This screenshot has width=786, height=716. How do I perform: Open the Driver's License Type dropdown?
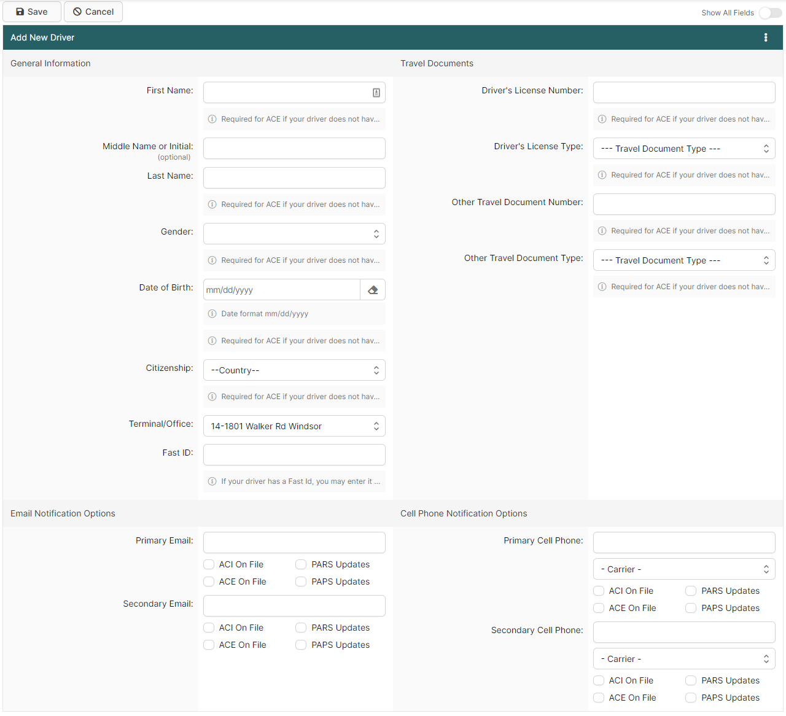(x=684, y=149)
